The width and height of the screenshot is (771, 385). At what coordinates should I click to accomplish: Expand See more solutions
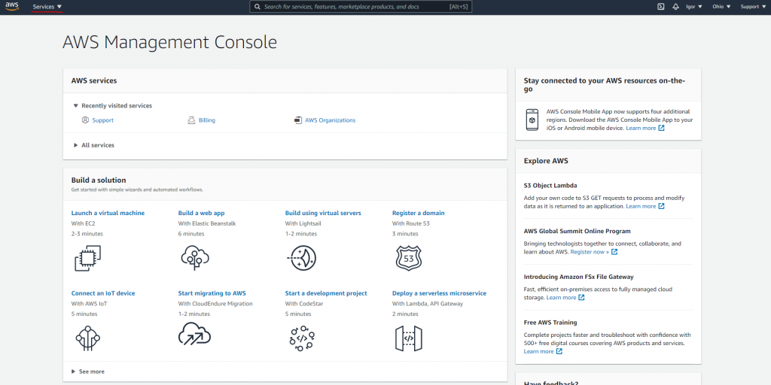point(88,371)
